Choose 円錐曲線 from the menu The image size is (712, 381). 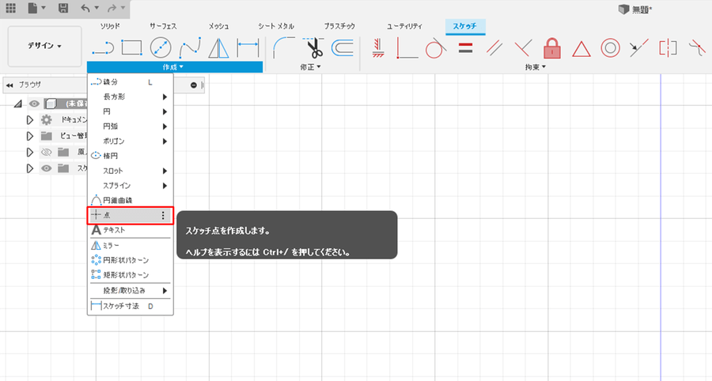[x=130, y=200]
